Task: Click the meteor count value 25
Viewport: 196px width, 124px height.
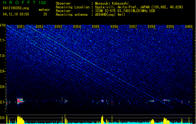Action: (45, 14)
